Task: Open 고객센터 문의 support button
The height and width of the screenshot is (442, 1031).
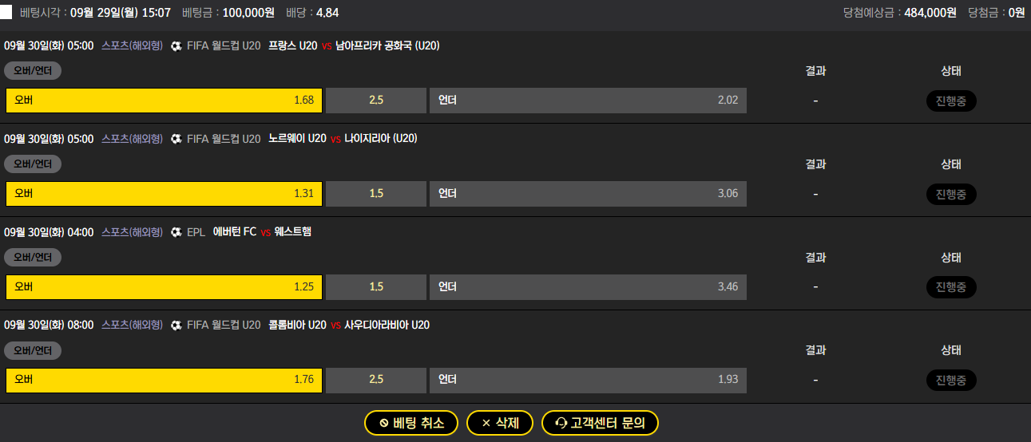Action: coord(600,423)
